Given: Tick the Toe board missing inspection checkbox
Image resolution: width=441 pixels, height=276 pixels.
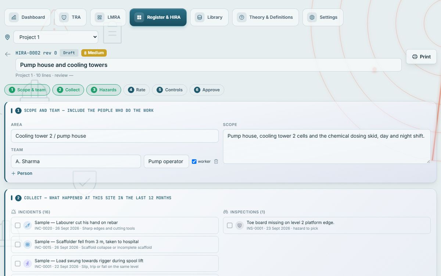Looking at the screenshot, I should pyautogui.click(x=230, y=225).
